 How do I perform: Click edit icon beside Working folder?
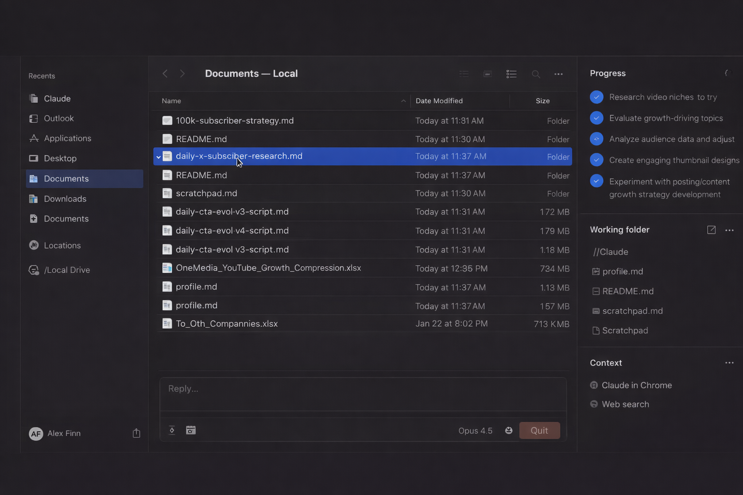point(711,230)
